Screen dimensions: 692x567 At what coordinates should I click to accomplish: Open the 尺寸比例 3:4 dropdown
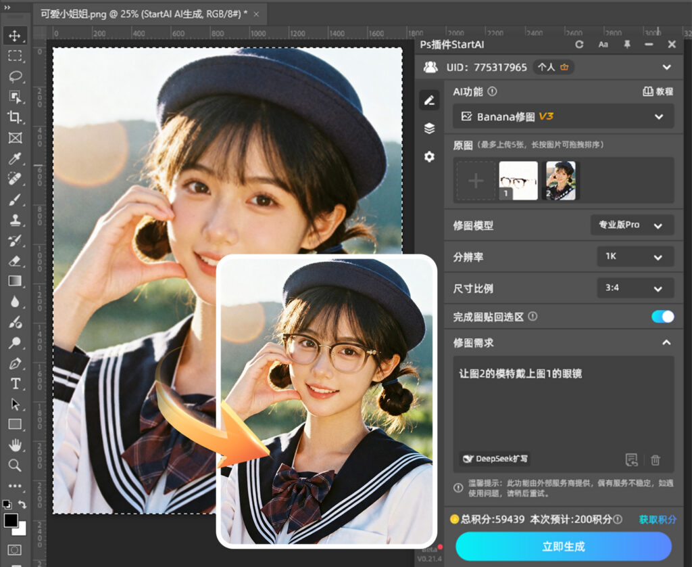634,288
